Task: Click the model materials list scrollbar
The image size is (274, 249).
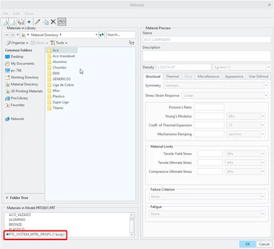Action: point(132,225)
